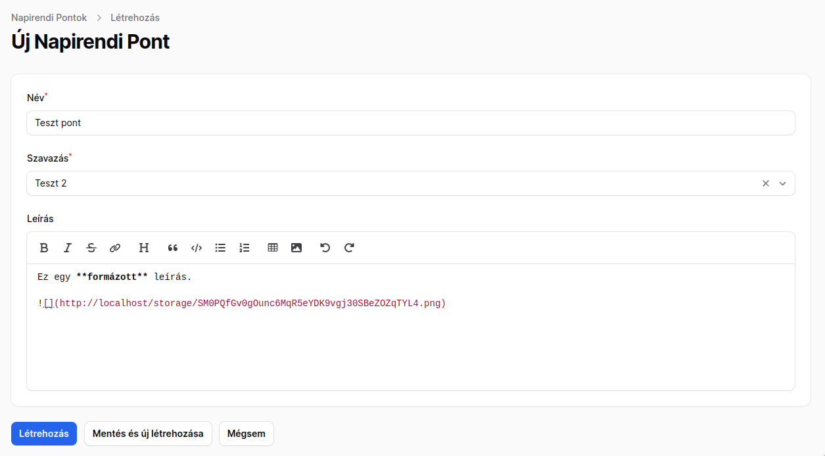Insert a hyperlink via the link icon
Image resolution: width=825 pixels, height=456 pixels.
tap(115, 248)
